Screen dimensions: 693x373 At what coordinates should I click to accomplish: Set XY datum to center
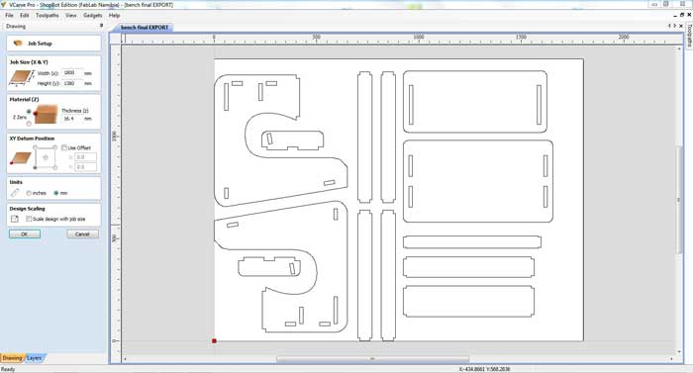(x=46, y=157)
